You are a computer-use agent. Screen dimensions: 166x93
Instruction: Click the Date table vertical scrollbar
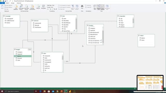76,24
